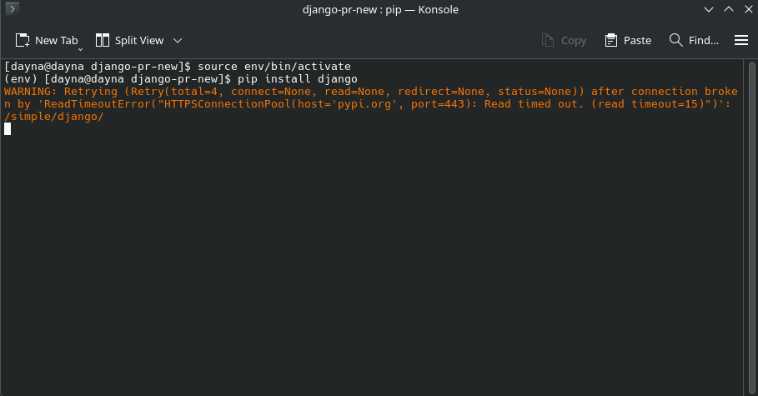Click the terminal cursor block
This screenshot has height=396, width=758.
[8, 129]
